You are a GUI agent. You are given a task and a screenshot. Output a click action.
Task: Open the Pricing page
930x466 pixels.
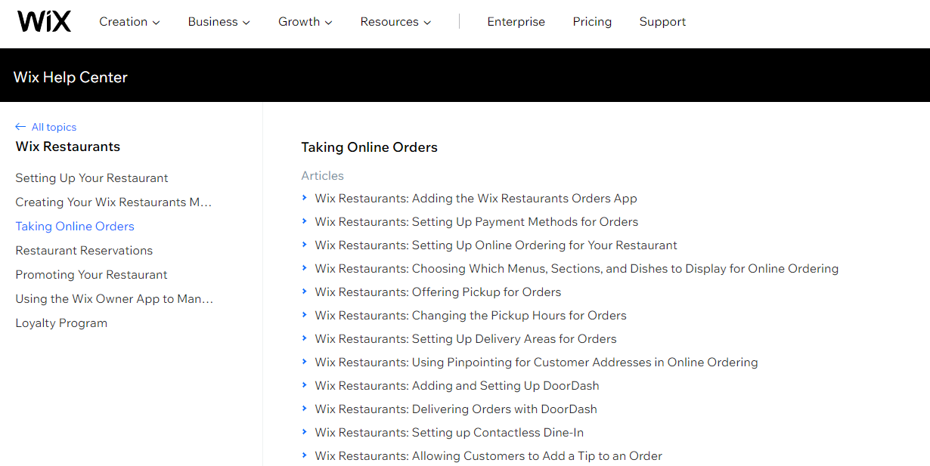592,22
